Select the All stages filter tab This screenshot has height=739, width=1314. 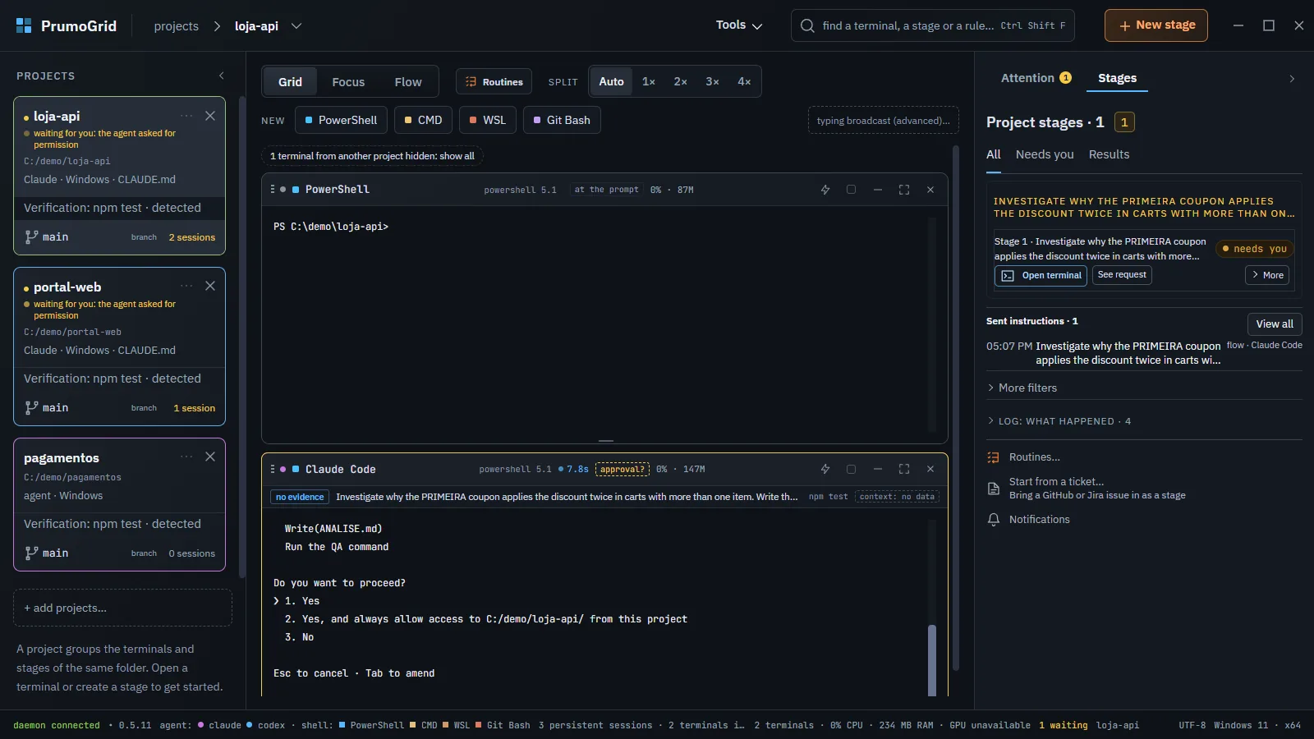tap(994, 154)
